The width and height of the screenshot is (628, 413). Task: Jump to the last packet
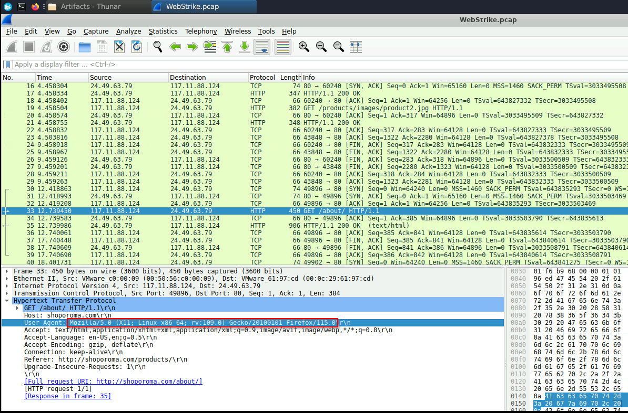tap(245, 47)
